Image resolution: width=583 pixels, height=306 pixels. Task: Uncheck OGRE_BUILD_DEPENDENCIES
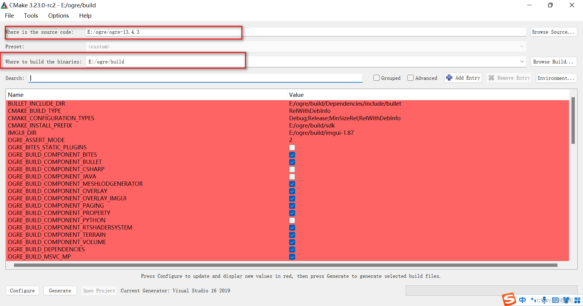tap(292, 250)
